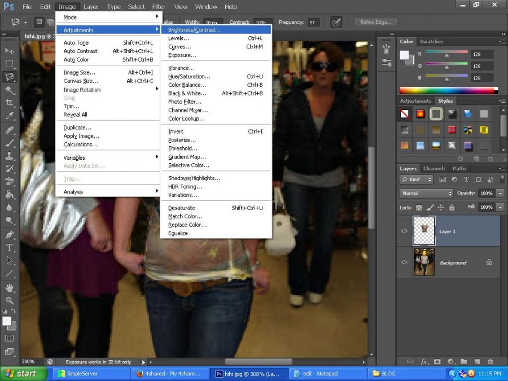Screen dimensions: 508x381
Task: Select the Zoom tool in the toolbox
Action: 10,300
